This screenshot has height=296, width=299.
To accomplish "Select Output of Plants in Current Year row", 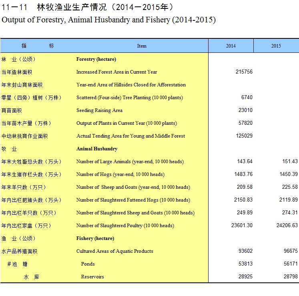I will click(126, 123).
